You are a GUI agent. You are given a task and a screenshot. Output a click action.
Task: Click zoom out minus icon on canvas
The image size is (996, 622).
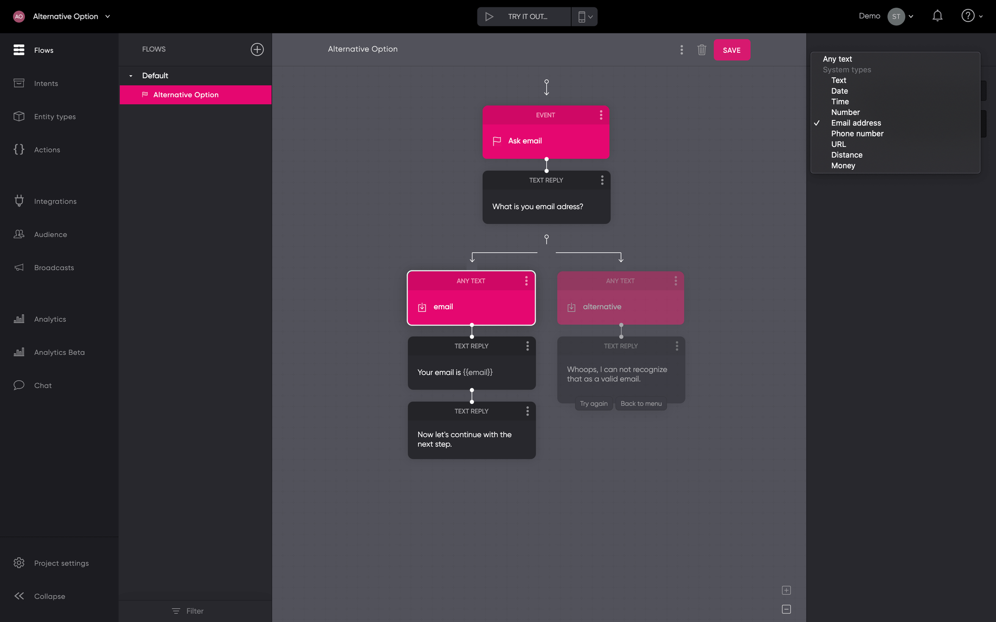tap(786, 609)
